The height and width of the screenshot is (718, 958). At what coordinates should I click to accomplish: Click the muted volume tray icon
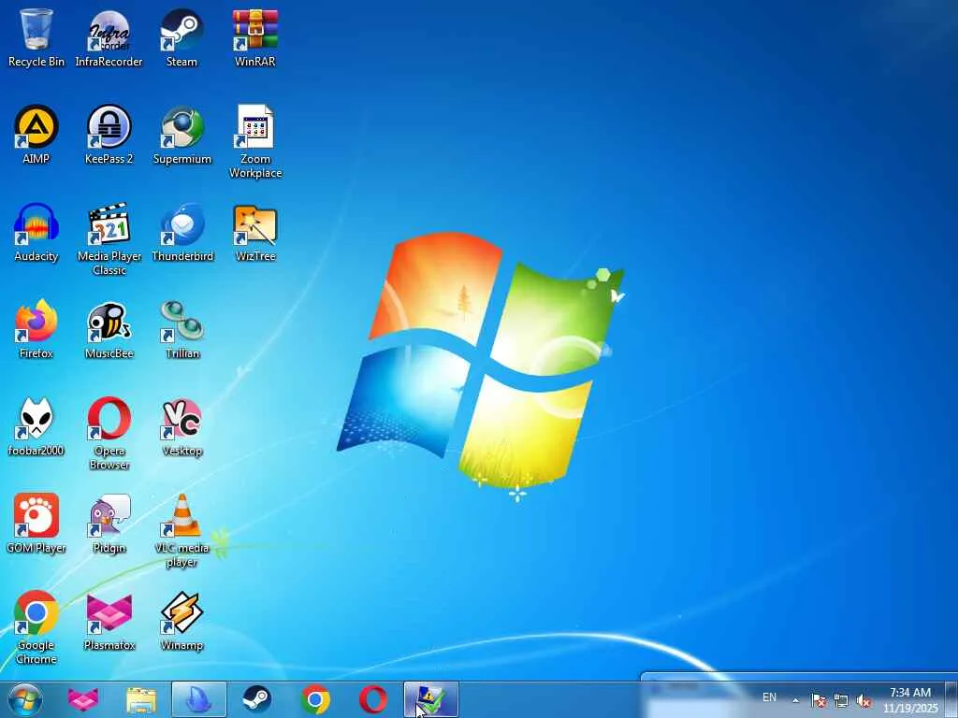[x=864, y=700]
